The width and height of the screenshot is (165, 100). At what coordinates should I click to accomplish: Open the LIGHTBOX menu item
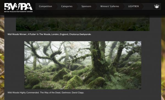(x=133, y=6)
